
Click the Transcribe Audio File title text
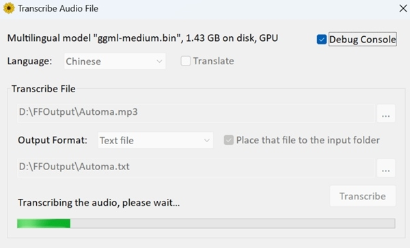[x=58, y=9]
